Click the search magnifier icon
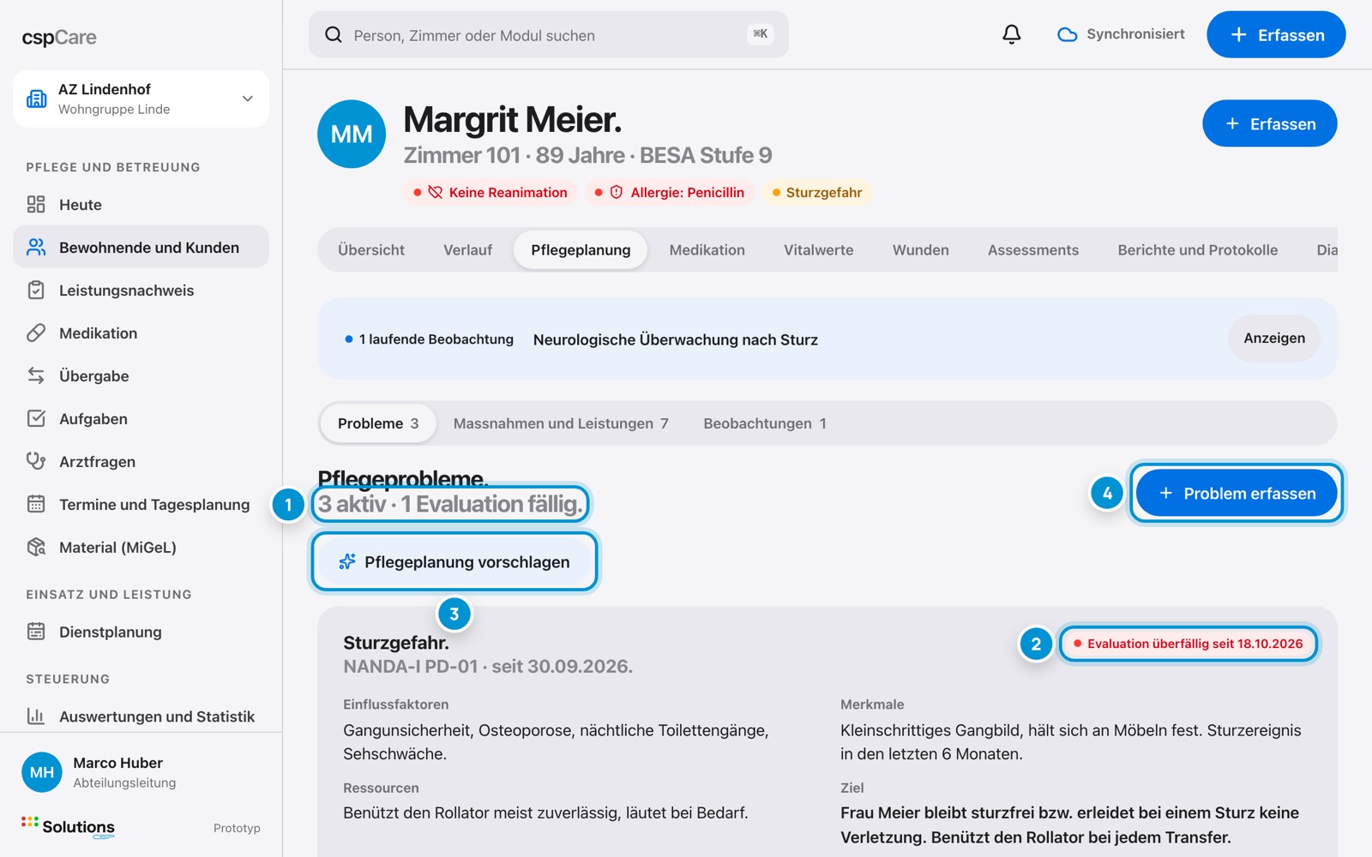This screenshot has width=1372, height=857. coord(334,34)
